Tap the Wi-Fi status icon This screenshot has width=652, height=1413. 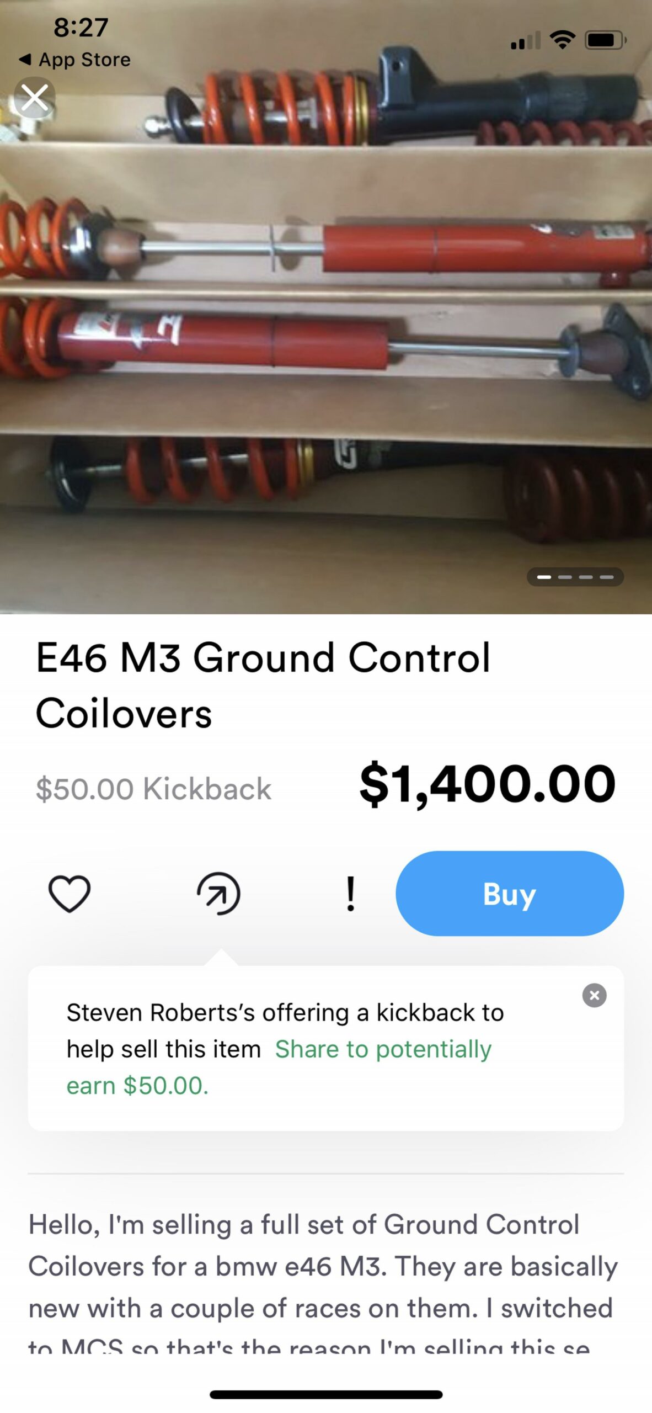pos(562,40)
